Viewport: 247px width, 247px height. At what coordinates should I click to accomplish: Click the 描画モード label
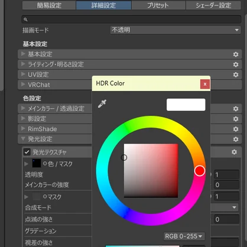coord(35,30)
